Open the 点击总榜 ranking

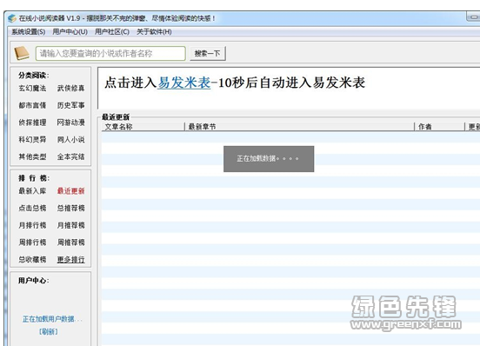[x=32, y=209]
